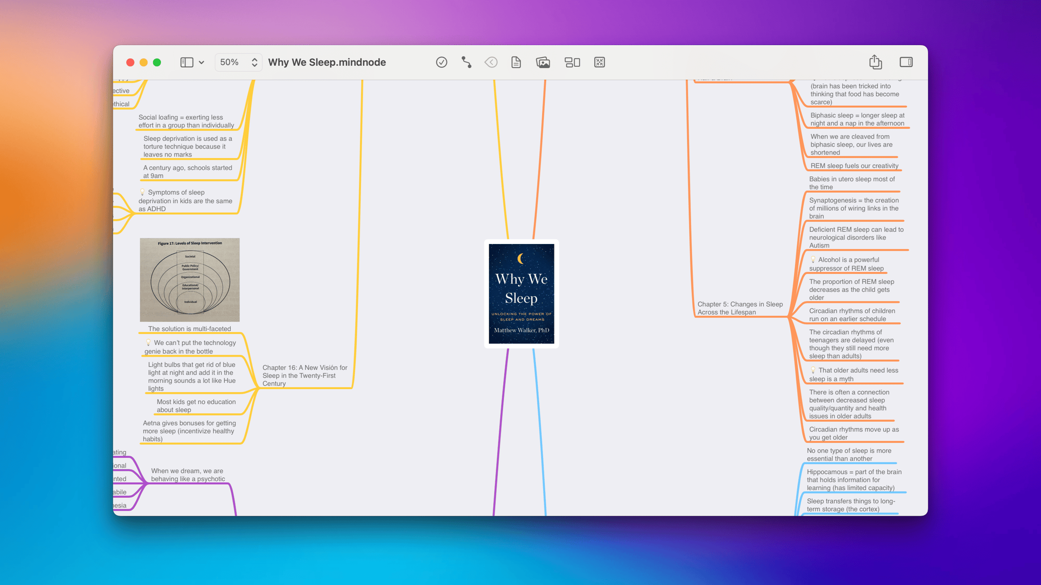Click lightbulb emoji on the Alcohol node
The width and height of the screenshot is (1041, 585).
coord(813,260)
